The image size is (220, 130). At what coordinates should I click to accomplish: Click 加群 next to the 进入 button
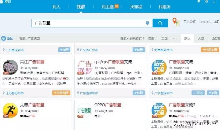pos(213,93)
